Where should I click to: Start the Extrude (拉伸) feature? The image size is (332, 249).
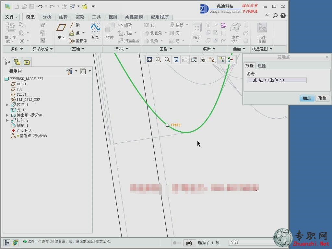click(110, 32)
